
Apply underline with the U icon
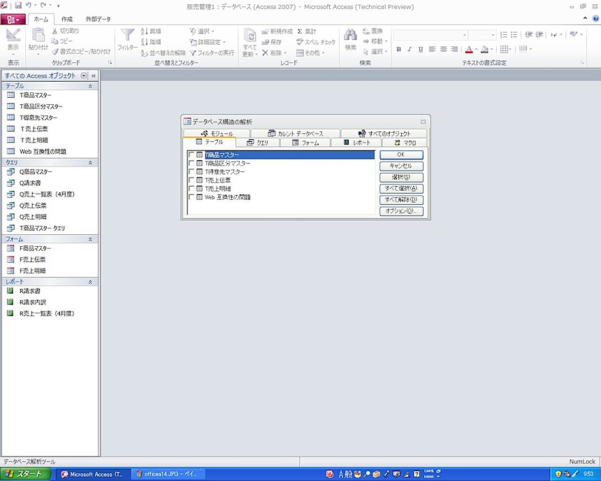[421, 49]
